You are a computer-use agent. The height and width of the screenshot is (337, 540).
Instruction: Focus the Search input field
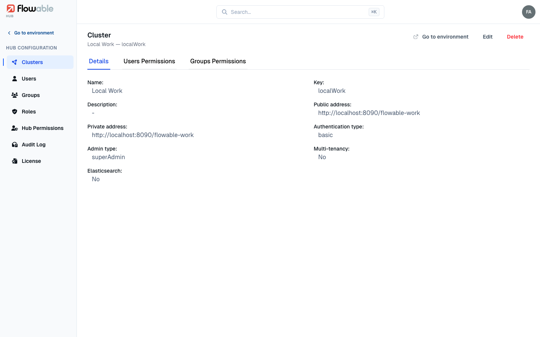point(300,12)
